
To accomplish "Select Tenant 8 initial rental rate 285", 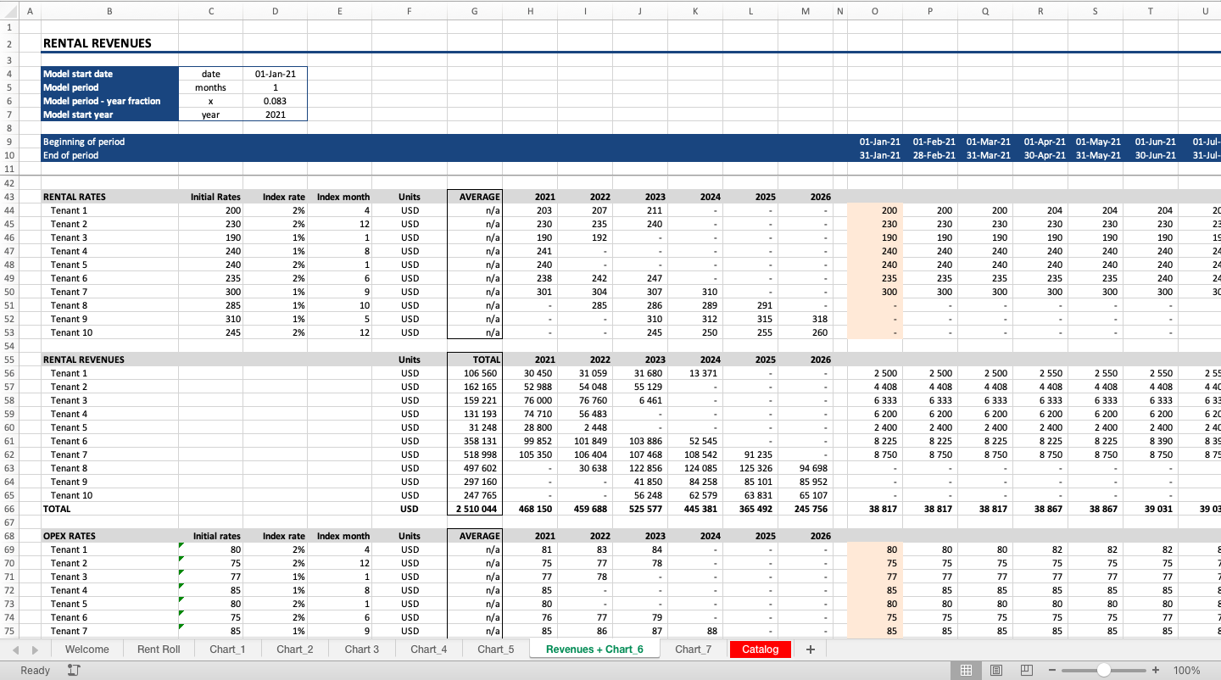I will 211,305.
